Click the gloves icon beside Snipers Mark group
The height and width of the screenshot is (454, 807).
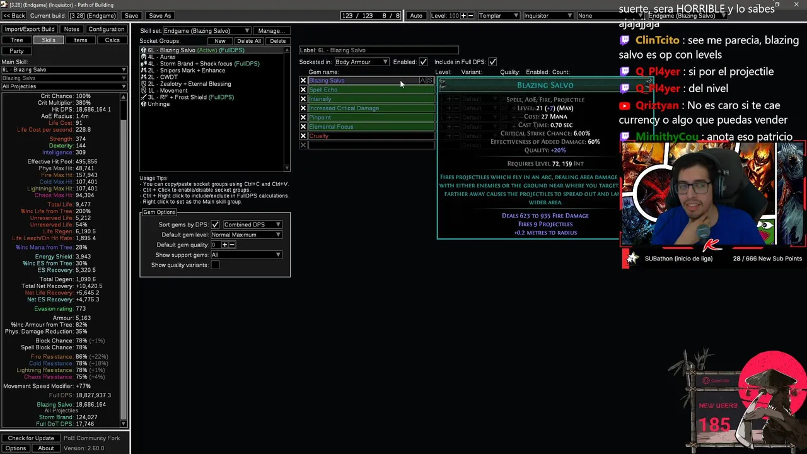pyautogui.click(x=144, y=71)
